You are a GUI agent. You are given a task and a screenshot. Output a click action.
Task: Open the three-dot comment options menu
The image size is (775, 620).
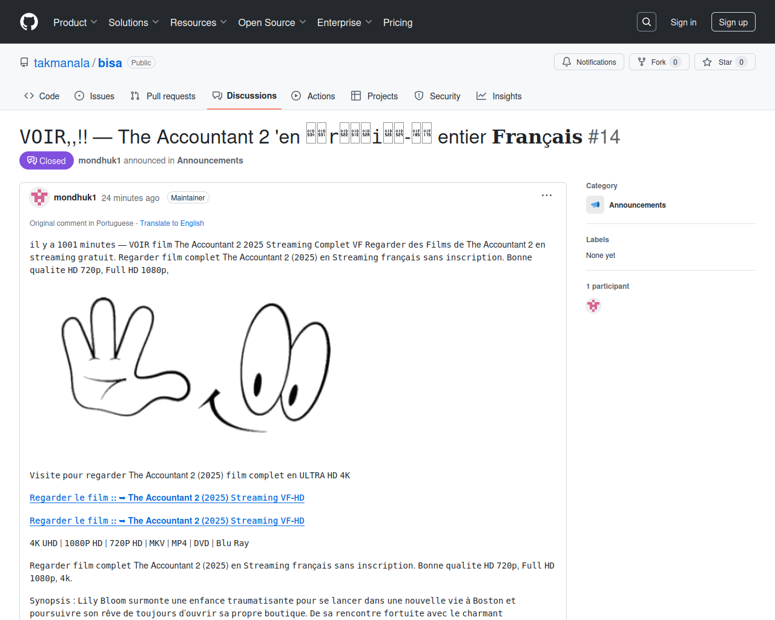[x=547, y=196]
